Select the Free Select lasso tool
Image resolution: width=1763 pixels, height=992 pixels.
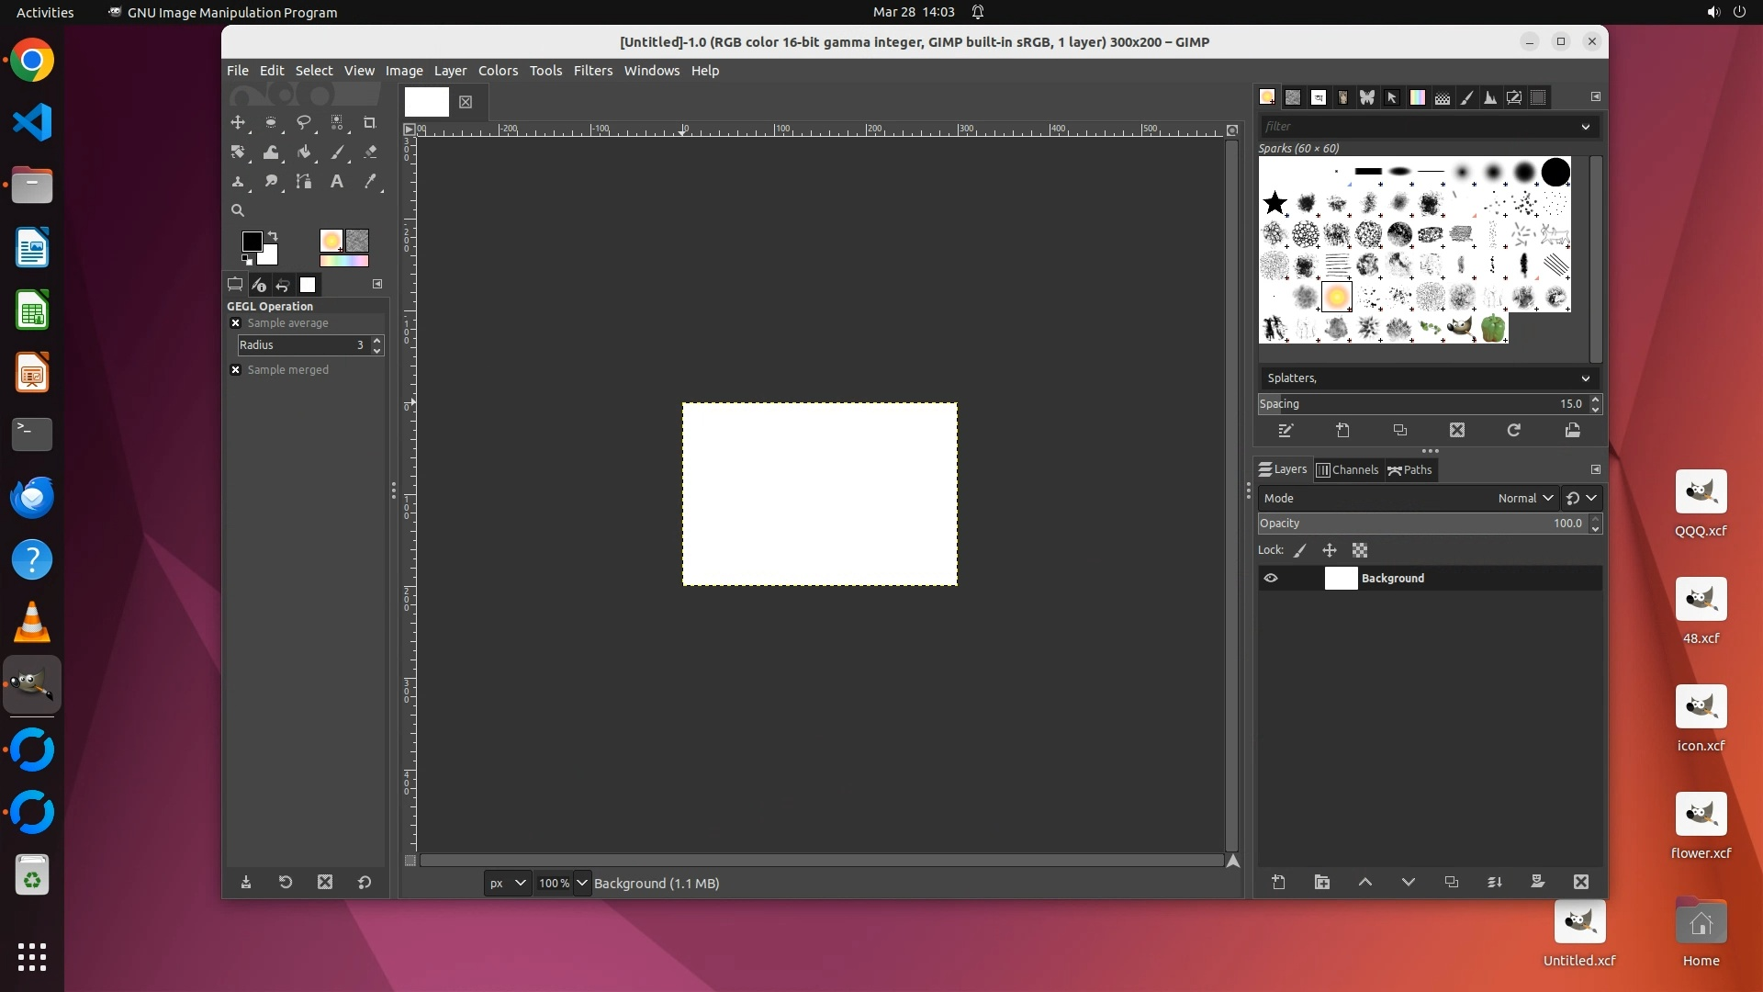point(304,122)
